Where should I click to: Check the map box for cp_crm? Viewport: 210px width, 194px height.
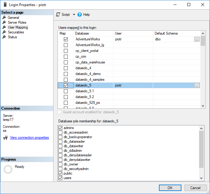point(66,56)
